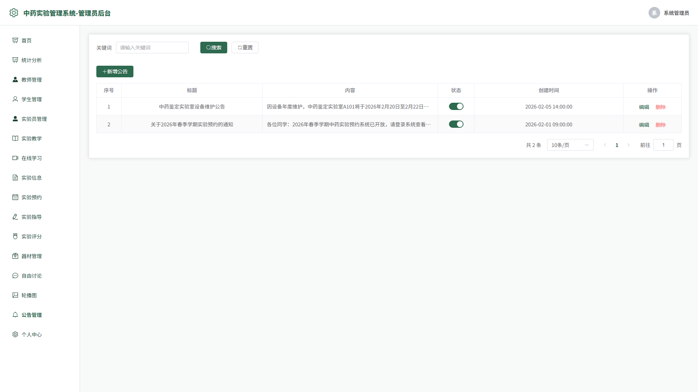Focus the 关键词 search input
698x392 pixels.
pos(152,48)
